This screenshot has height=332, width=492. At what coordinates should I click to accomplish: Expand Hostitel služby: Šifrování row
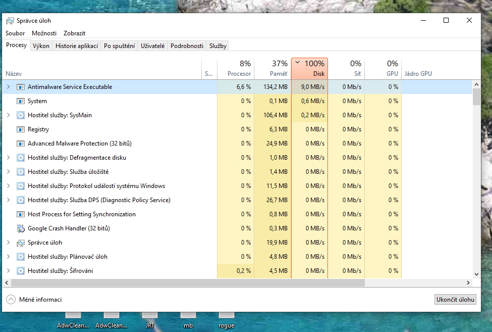click(x=8, y=271)
